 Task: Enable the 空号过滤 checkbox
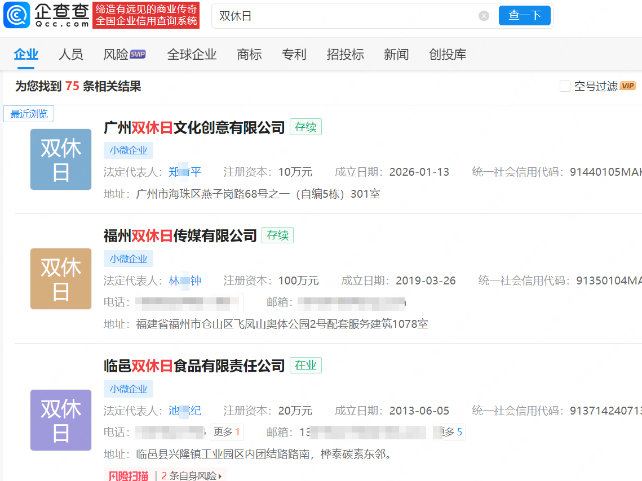tap(565, 86)
